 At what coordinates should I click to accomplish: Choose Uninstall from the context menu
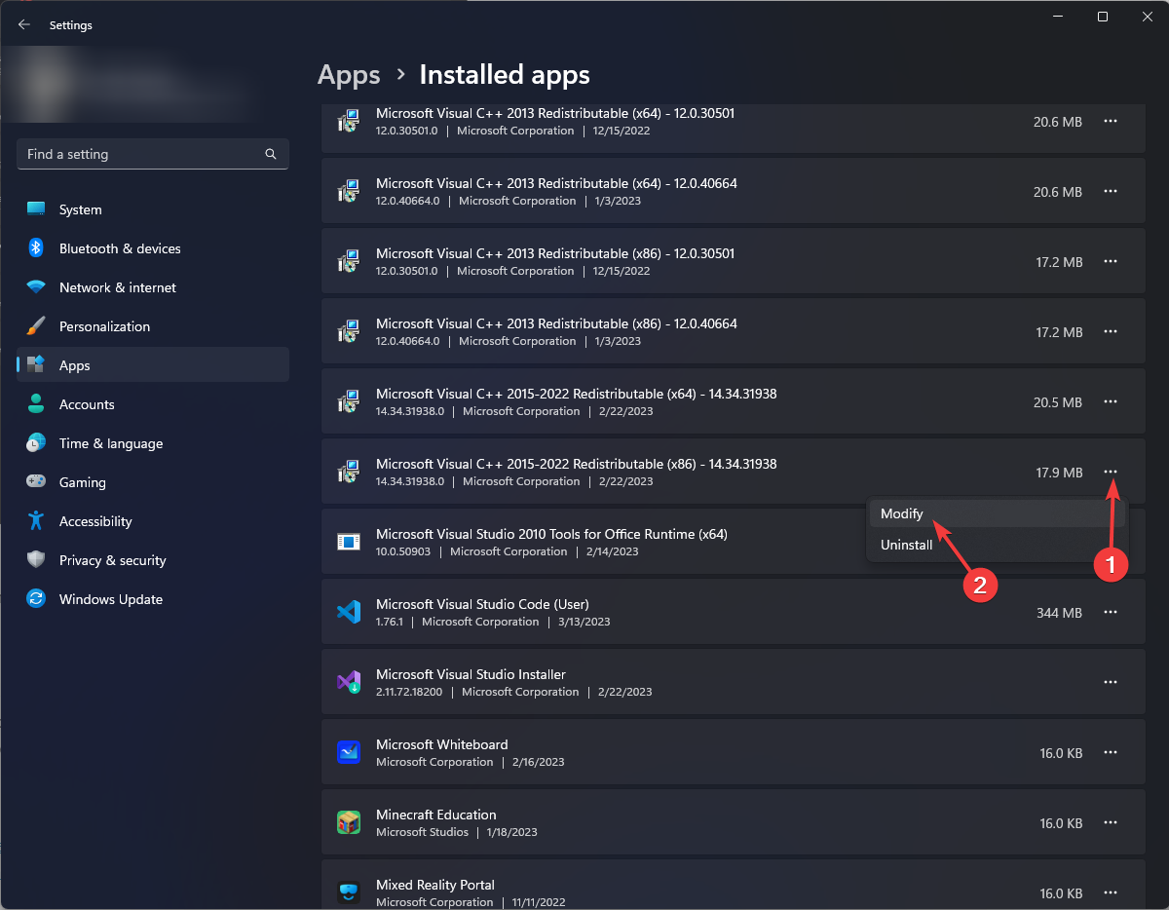pos(997,545)
